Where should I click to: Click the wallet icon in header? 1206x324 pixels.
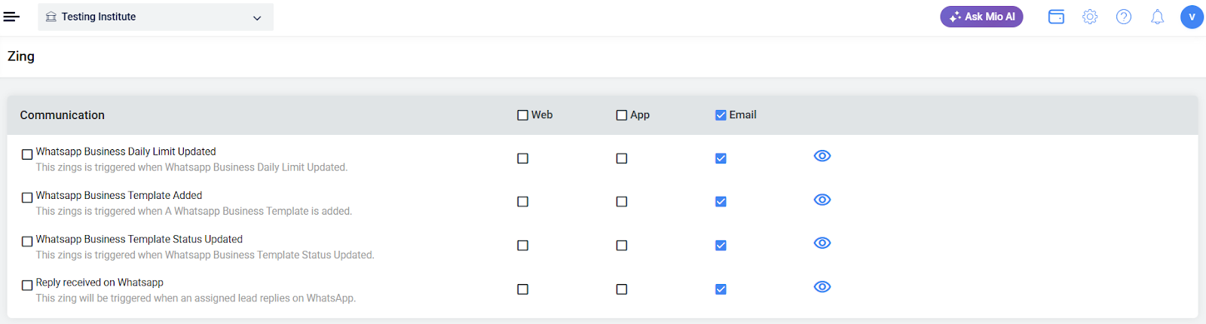click(x=1056, y=17)
